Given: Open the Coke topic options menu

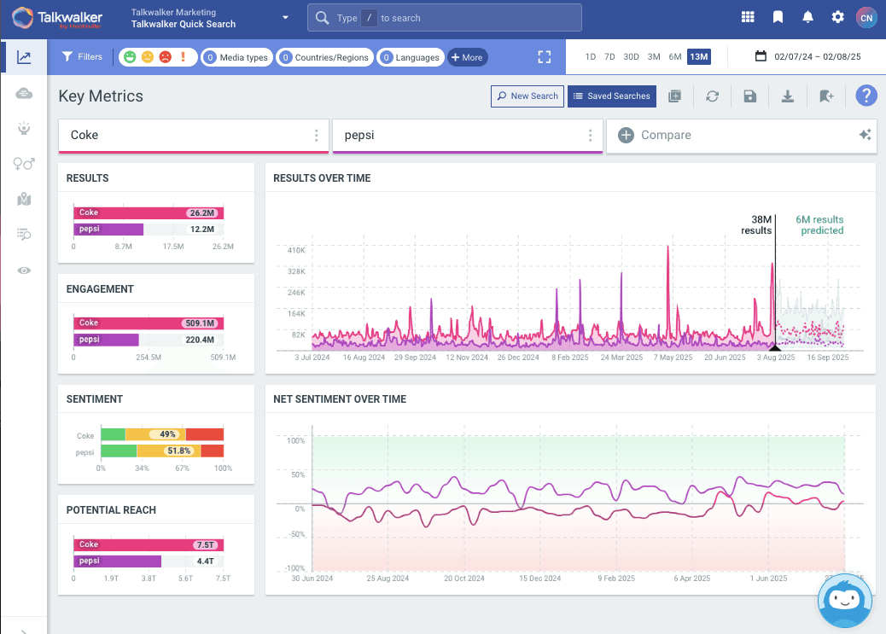Looking at the screenshot, I should (x=316, y=136).
